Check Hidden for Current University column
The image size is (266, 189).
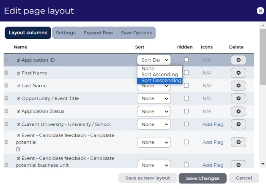186,124
